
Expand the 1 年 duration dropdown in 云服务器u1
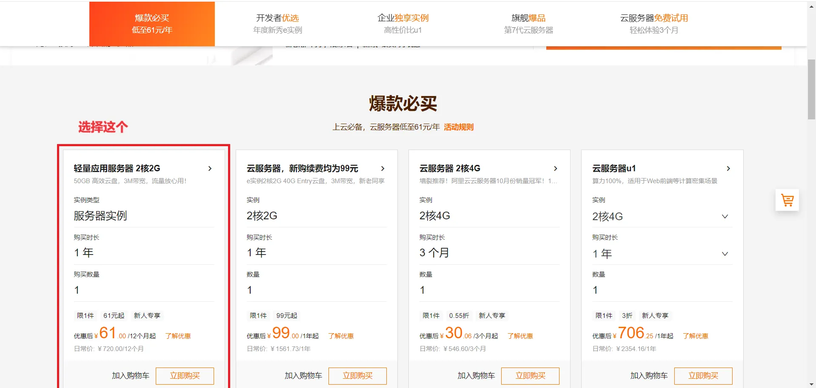pyautogui.click(x=725, y=254)
